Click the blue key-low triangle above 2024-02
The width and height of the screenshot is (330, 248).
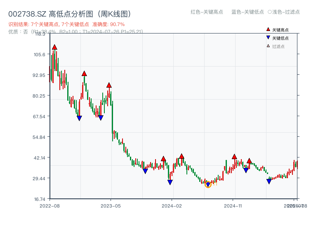coord(170,182)
